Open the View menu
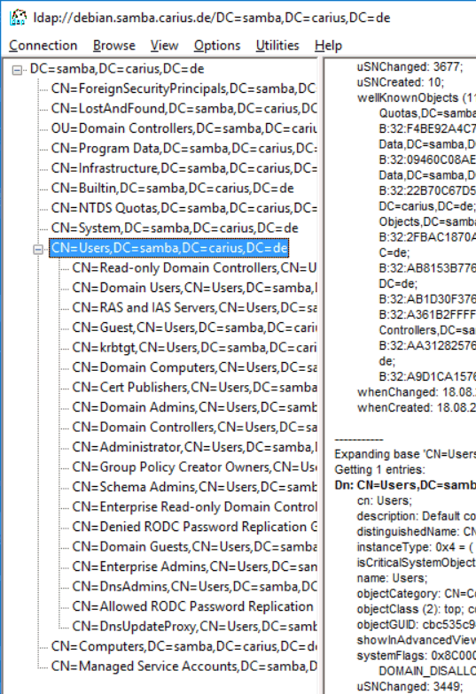Screen dimensions: 476x694 165,46
